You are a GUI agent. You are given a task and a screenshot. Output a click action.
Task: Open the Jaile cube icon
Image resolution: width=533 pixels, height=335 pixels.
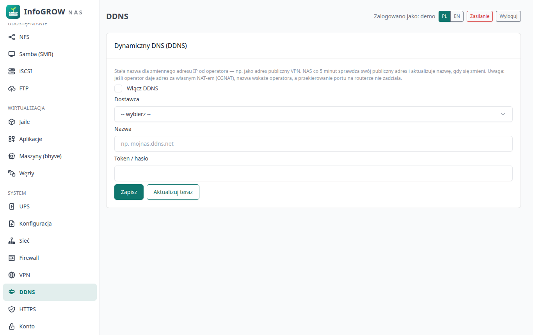(x=12, y=122)
